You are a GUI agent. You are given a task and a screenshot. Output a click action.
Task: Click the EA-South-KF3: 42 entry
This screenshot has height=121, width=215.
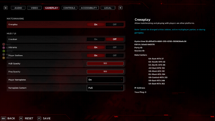(157, 62)
